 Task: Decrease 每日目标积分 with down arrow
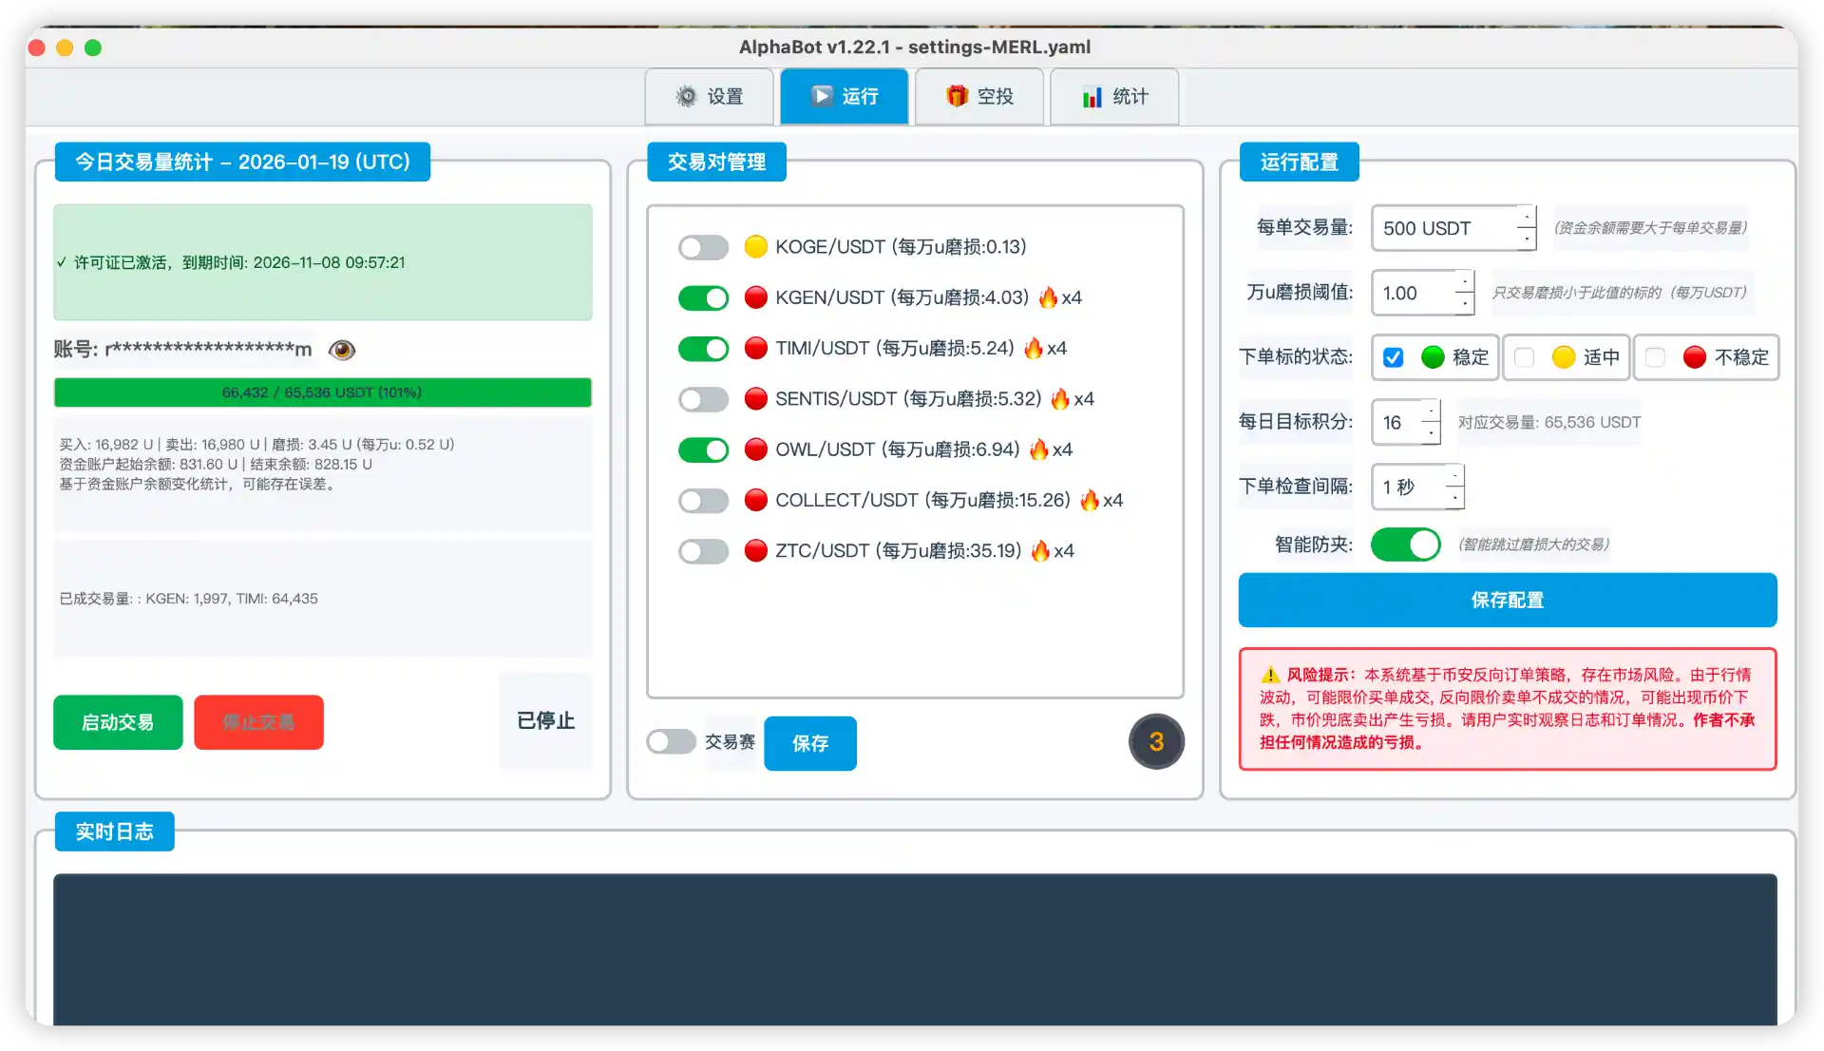[1431, 432]
